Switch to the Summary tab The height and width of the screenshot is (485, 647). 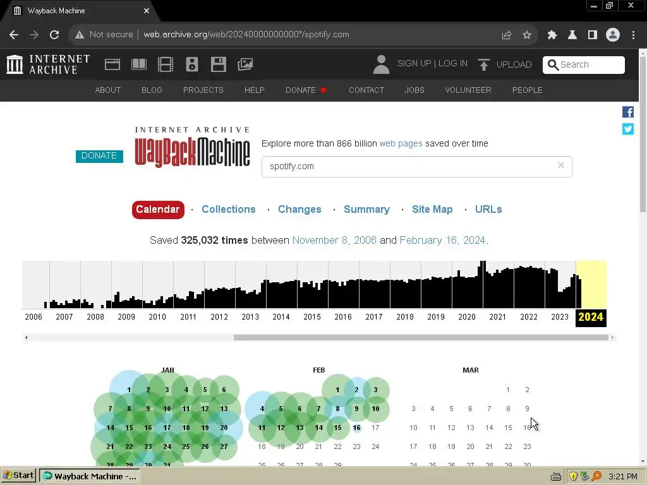pos(366,210)
